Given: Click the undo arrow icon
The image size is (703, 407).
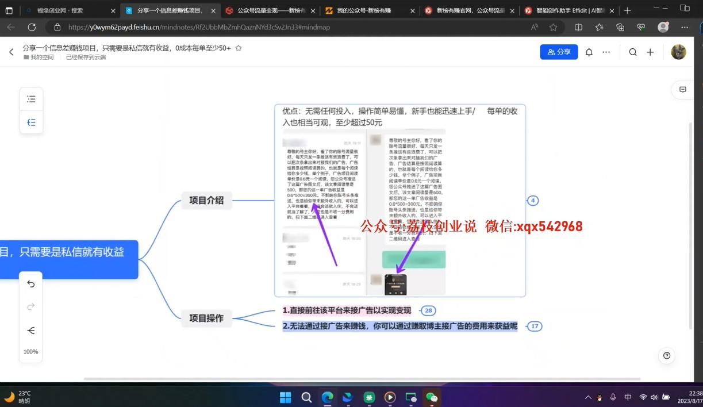Looking at the screenshot, I should pos(31,284).
